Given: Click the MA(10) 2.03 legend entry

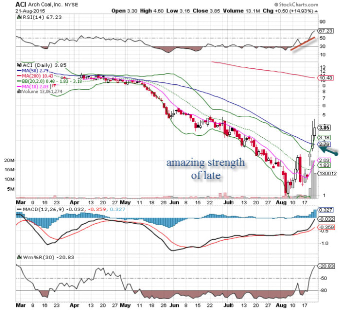Looking at the screenshot, I should coord(32,86).
